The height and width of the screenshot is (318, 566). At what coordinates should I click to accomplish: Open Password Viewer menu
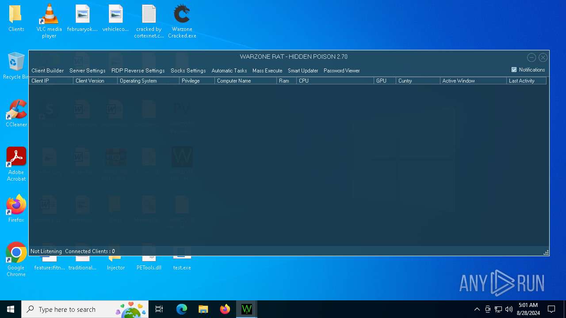[341, 71]
